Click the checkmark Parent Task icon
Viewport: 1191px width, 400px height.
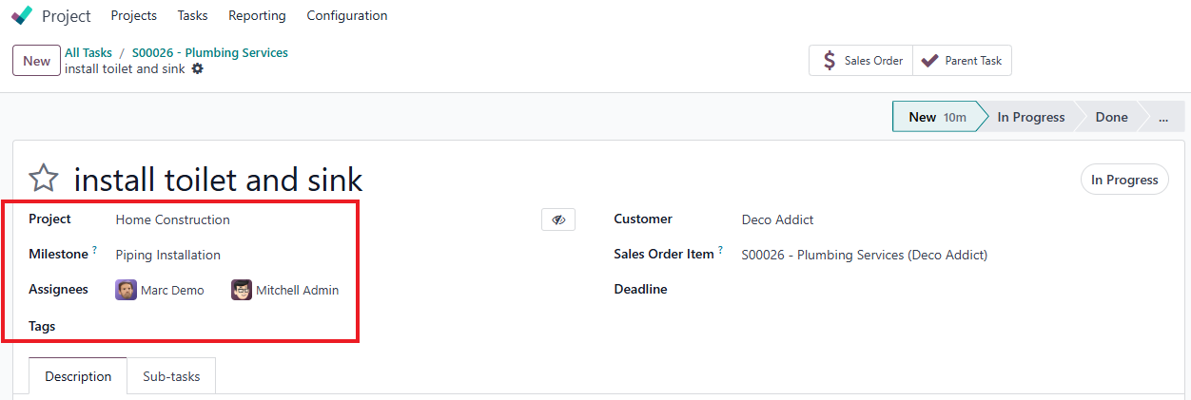click(x=929, y=61)
